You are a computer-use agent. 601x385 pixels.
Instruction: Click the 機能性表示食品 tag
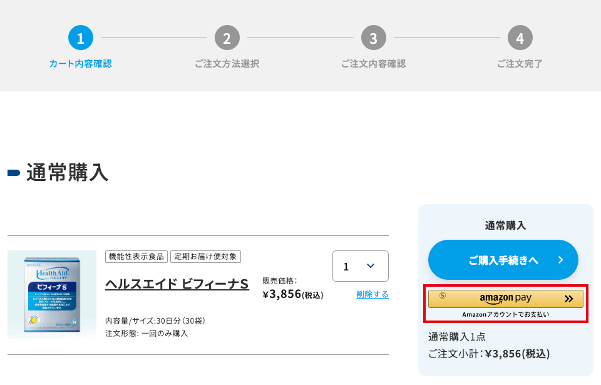[136, 257]
